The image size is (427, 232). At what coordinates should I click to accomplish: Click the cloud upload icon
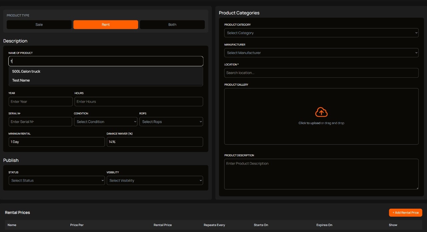coord(321,112)
